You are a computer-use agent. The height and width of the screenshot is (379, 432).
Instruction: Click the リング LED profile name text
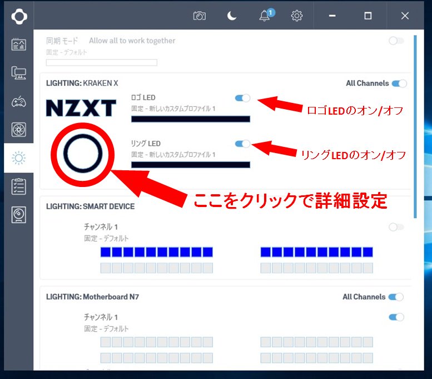[173, 154]
